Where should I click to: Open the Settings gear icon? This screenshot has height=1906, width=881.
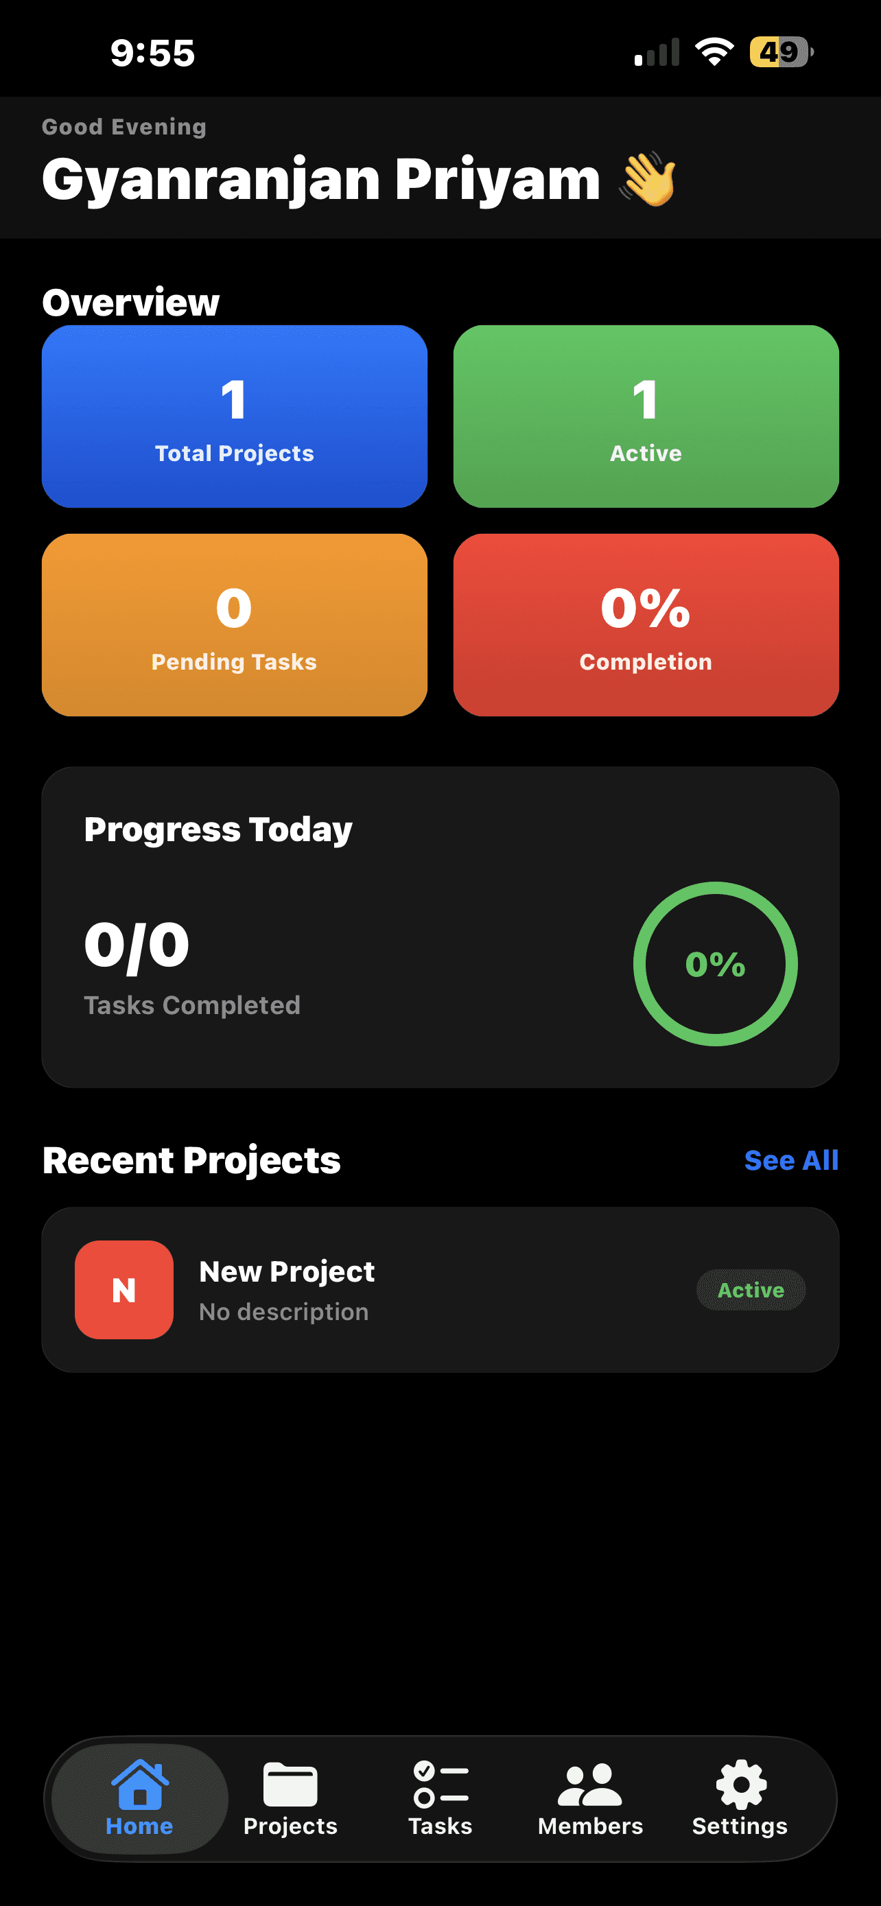coord(740,1785)
